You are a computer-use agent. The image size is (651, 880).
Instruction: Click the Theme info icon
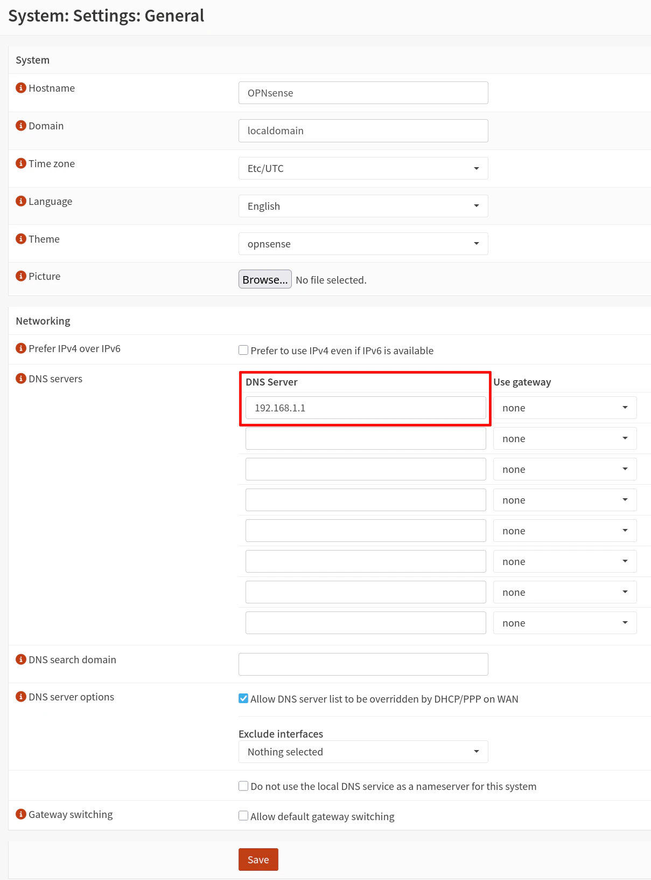(x=21, y=239)
